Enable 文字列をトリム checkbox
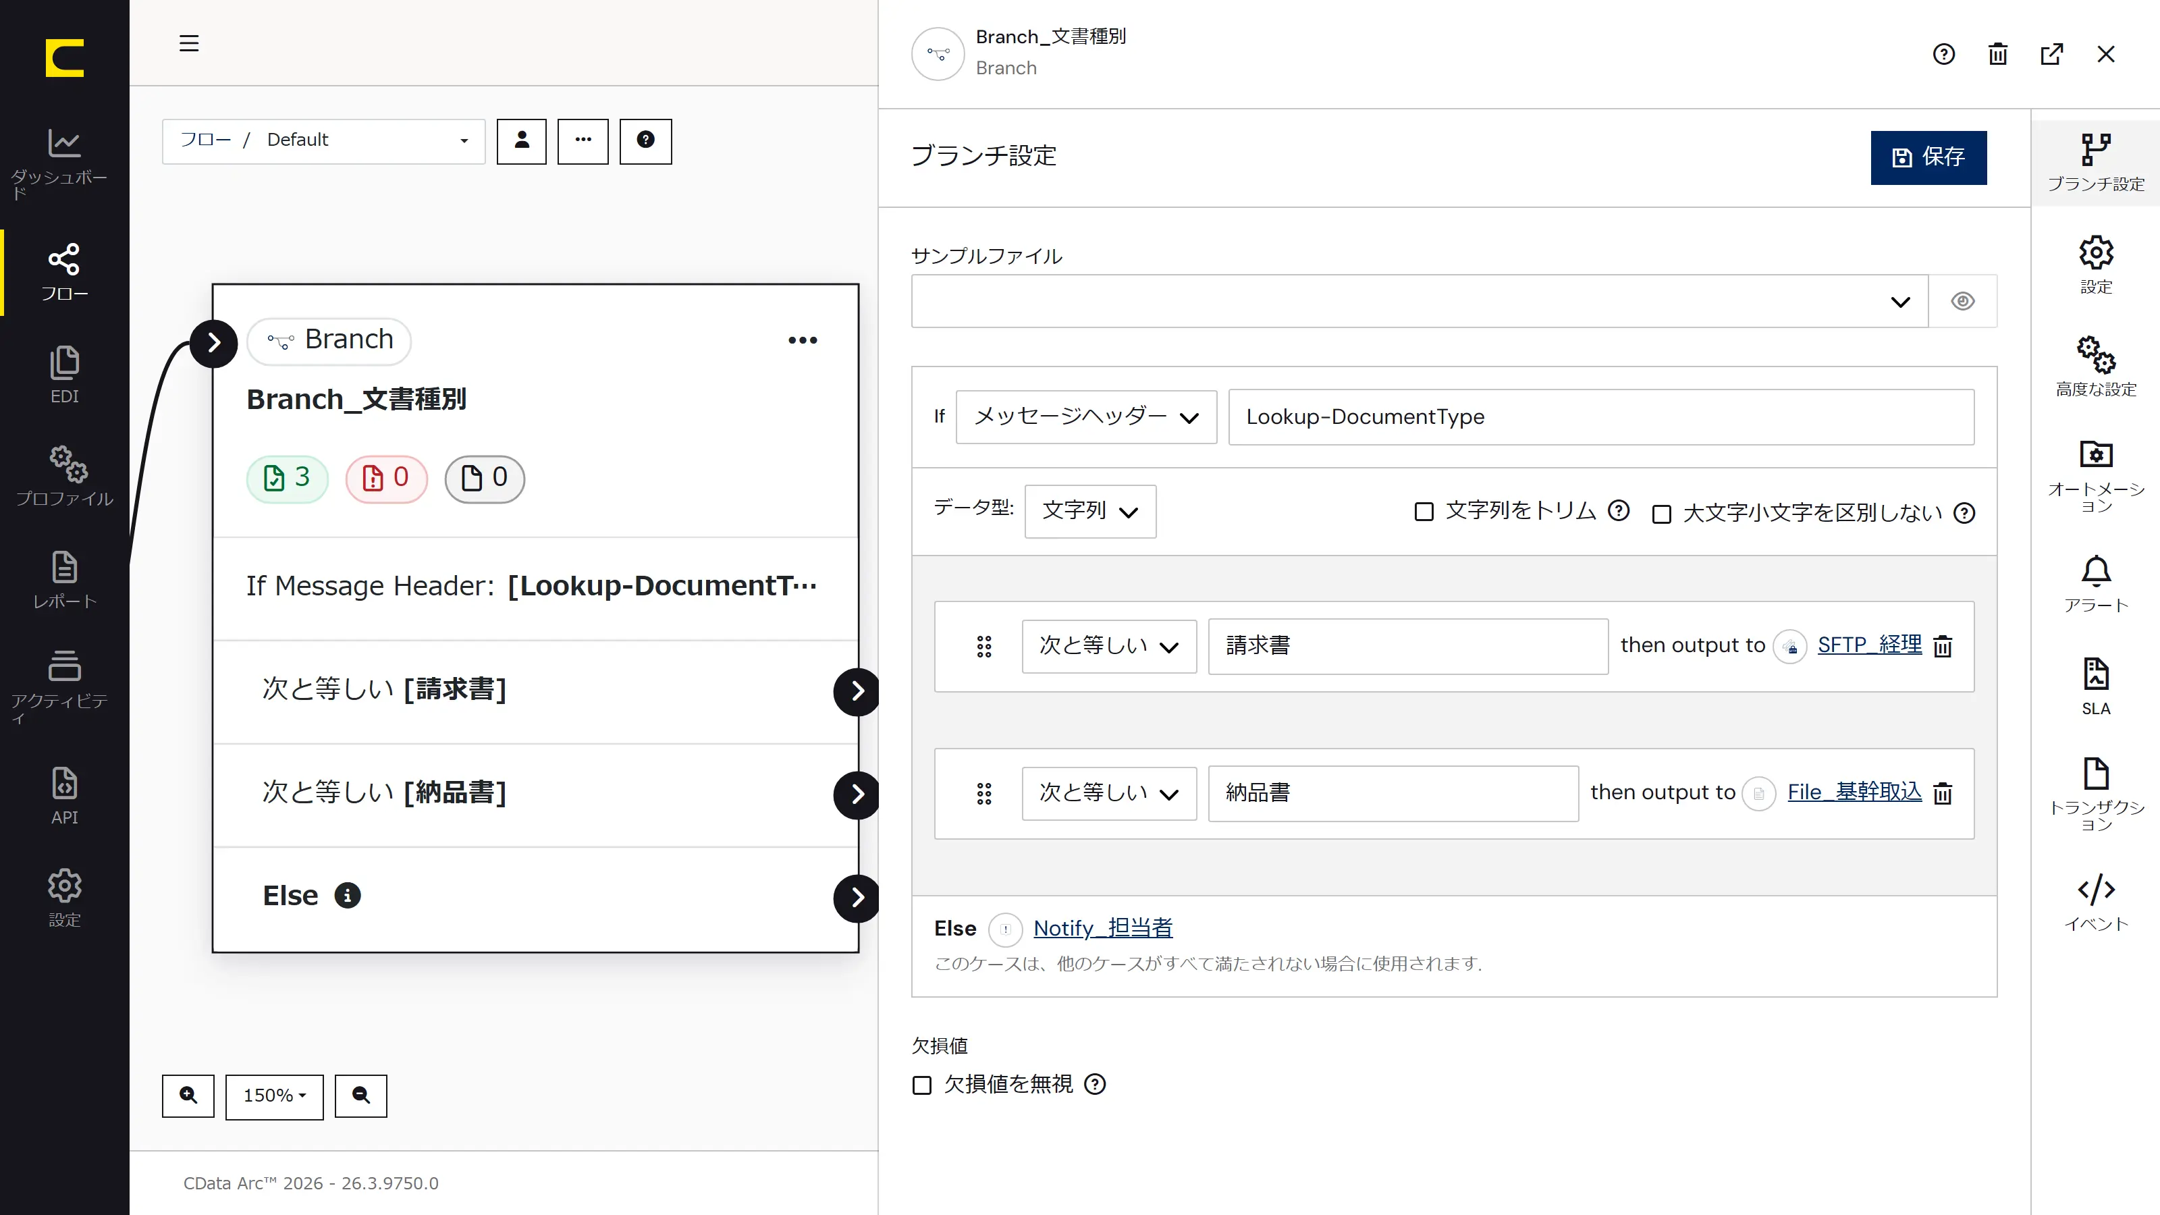 (1424, 512)
